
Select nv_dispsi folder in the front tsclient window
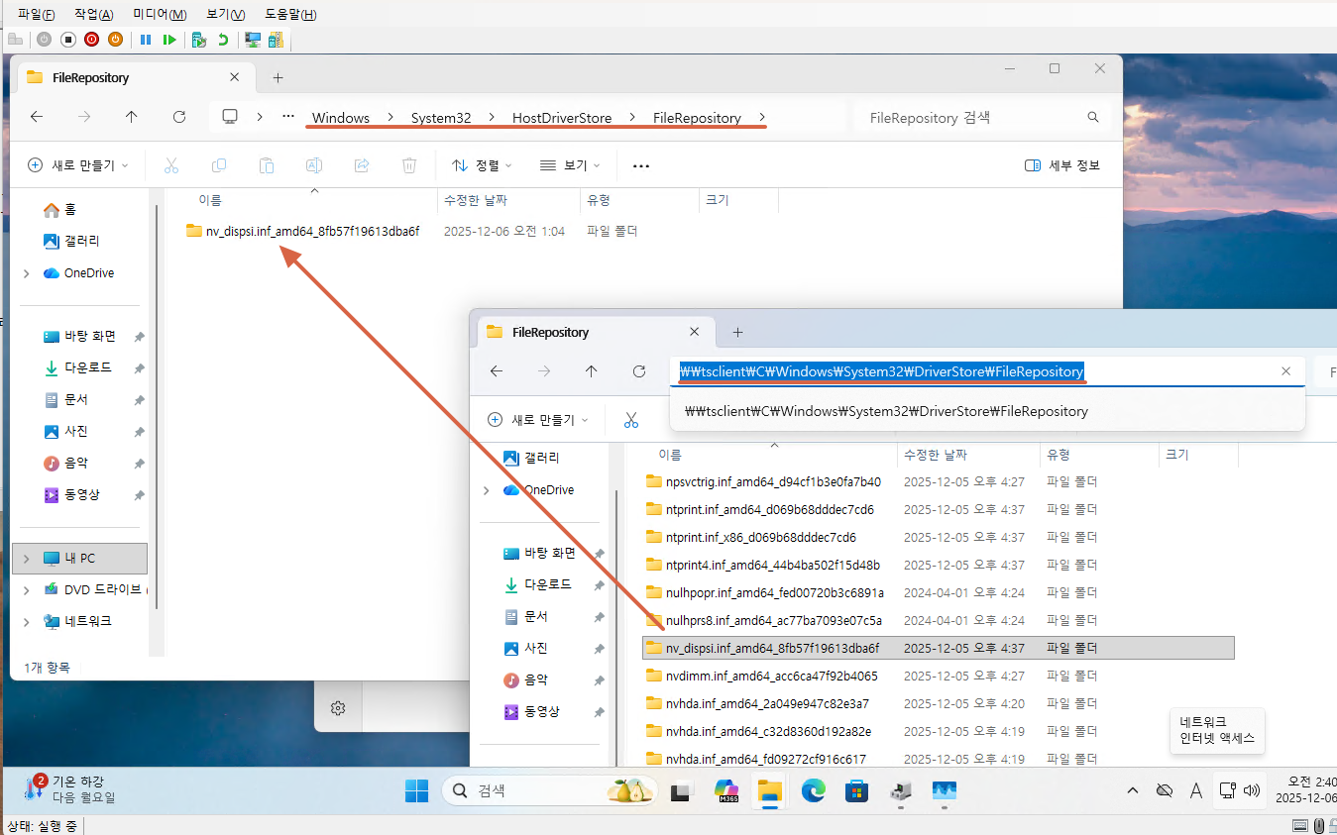click(x=939, y=648)
